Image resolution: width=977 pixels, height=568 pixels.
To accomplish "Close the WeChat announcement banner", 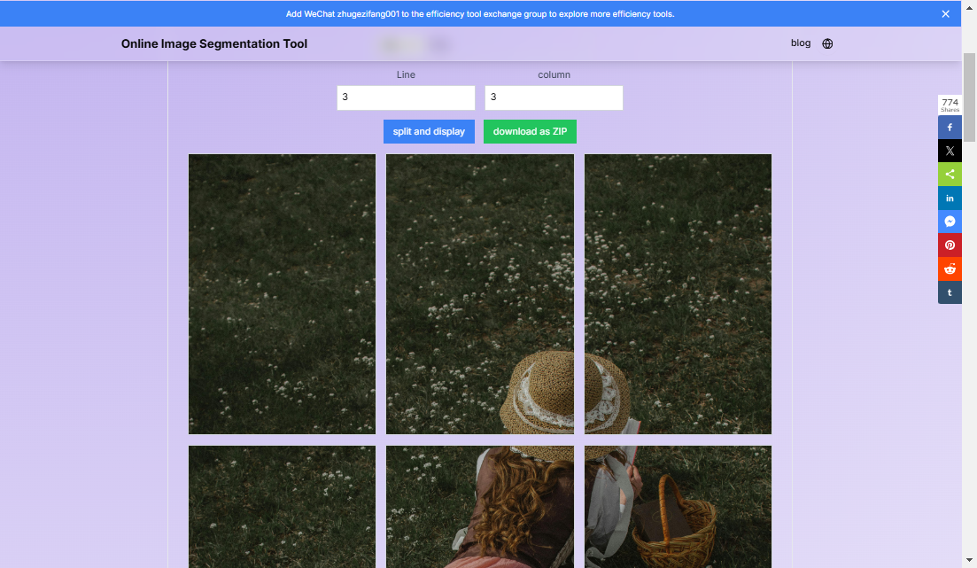I will pos(945,13).
